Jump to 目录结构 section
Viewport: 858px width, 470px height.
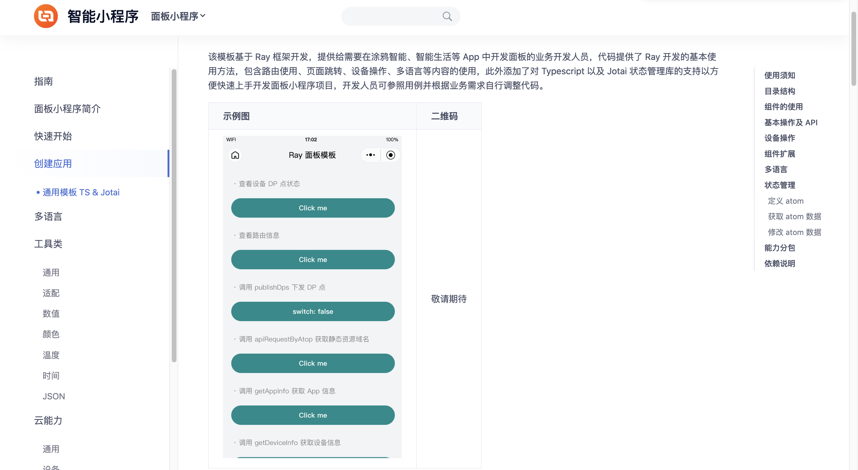(780, 91)
